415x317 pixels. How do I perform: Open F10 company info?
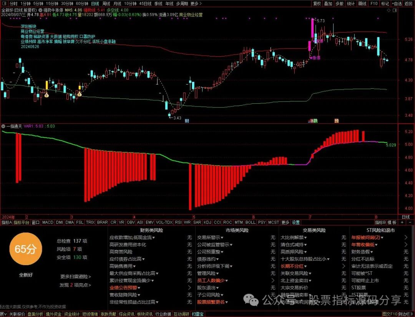374,3
